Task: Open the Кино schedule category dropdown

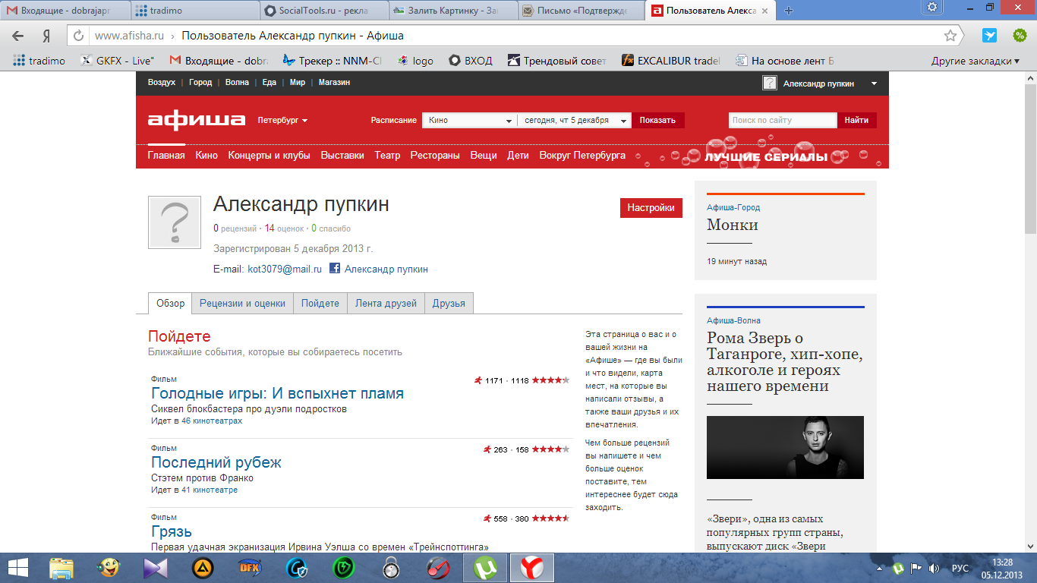Action: 469,120
